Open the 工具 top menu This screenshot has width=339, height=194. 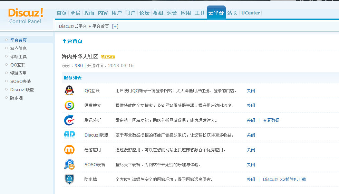200,13
